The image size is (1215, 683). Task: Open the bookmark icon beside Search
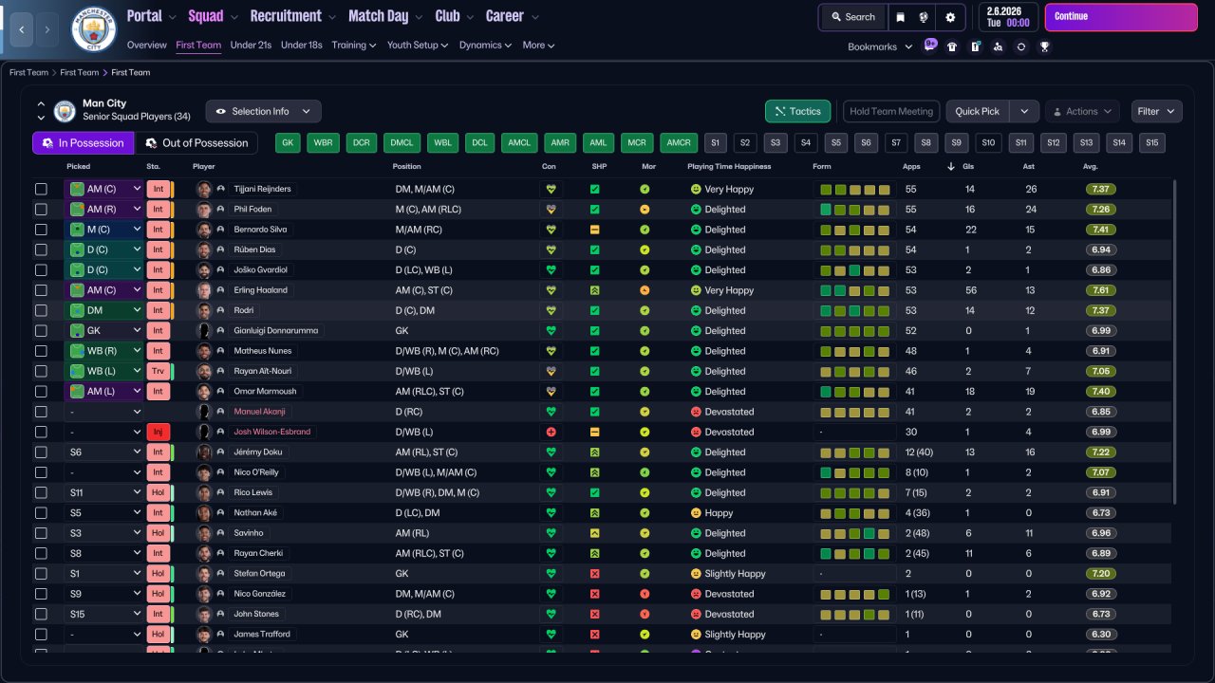tap(901, 17)
